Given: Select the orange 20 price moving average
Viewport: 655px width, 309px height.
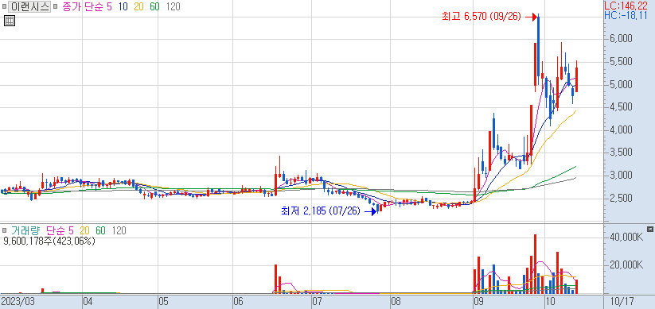Looking at the screenshot, I should 138,7.
